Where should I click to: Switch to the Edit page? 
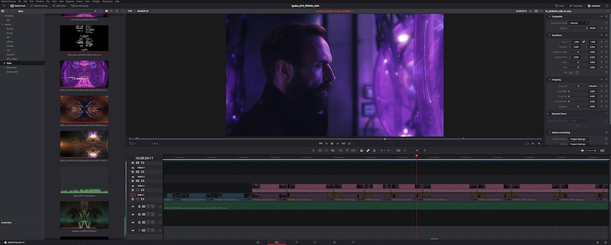click(277, 242)
